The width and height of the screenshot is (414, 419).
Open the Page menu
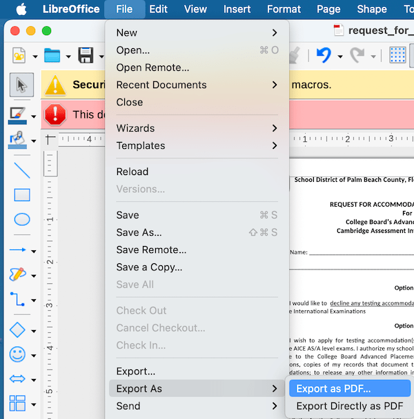[x=328, y=9]
